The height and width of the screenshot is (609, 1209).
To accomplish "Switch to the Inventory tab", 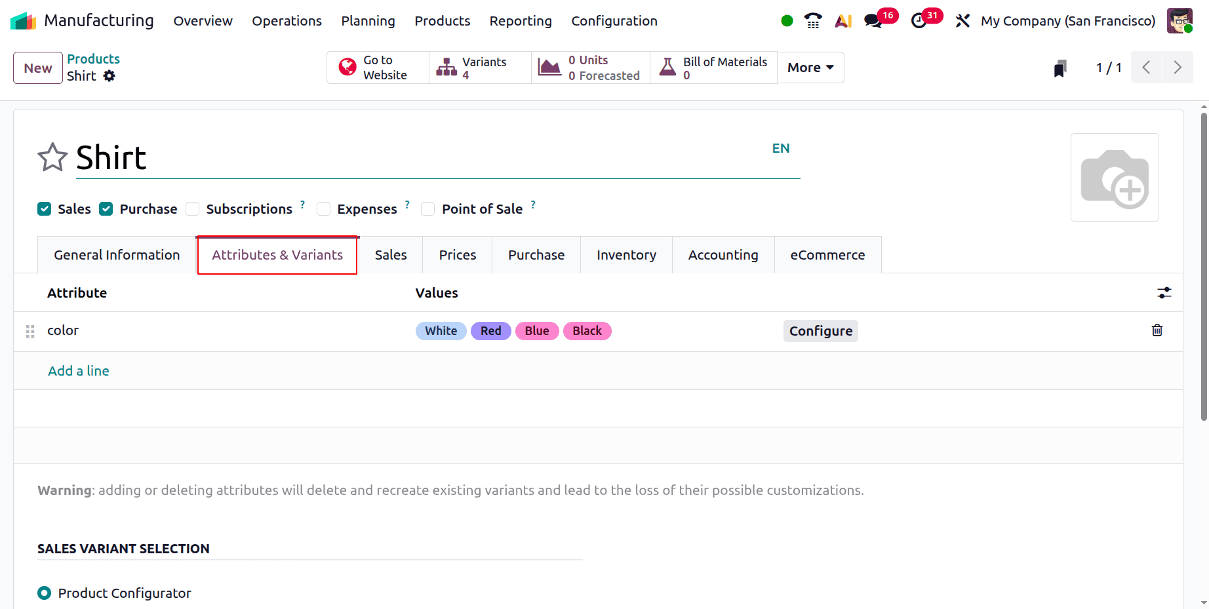I will pyautogui.click(x=626, y=255).
